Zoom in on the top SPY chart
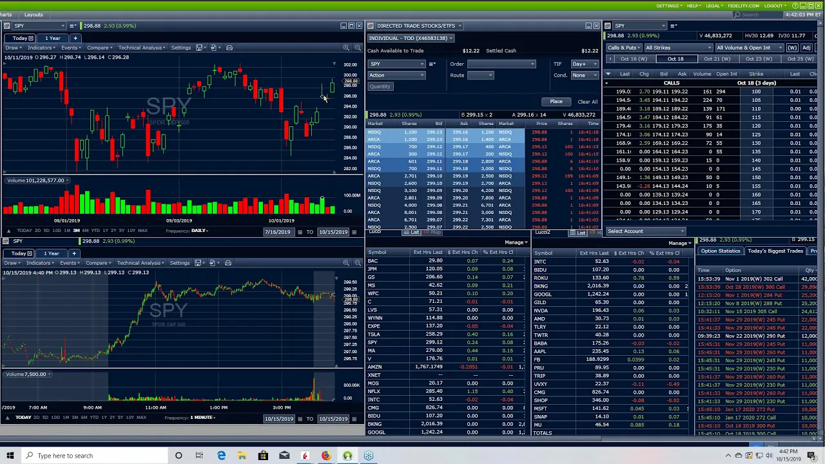Image resolution: width=825 pixels, height=464 pixels. tap(346, 48)
